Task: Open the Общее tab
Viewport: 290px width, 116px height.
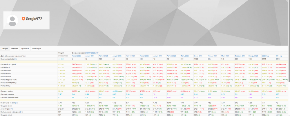Action: (x=5, y=48)
